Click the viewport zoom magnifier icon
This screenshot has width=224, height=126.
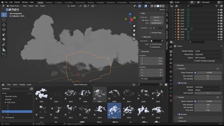pyautogui.click(x=134, y=26)
